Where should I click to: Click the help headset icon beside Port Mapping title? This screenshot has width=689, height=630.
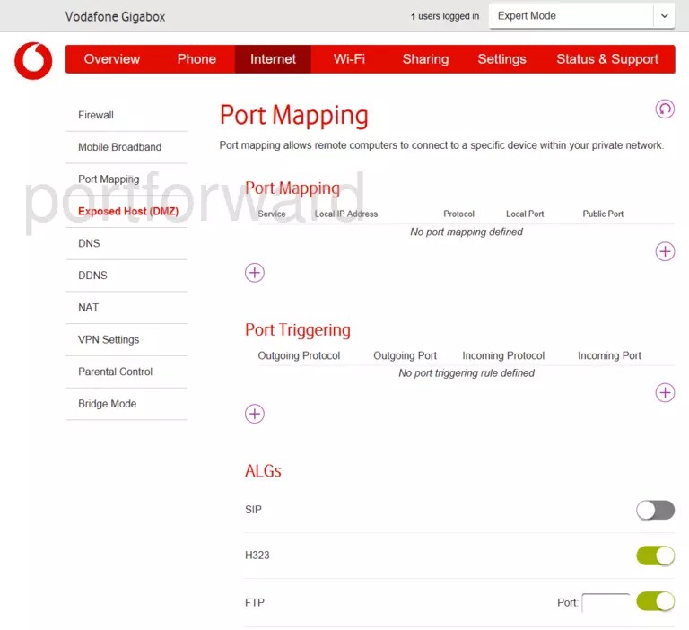(x=665, y=109)
